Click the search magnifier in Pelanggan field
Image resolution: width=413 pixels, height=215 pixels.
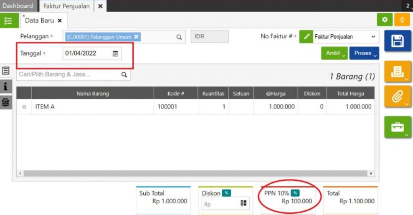pos(179,37)
